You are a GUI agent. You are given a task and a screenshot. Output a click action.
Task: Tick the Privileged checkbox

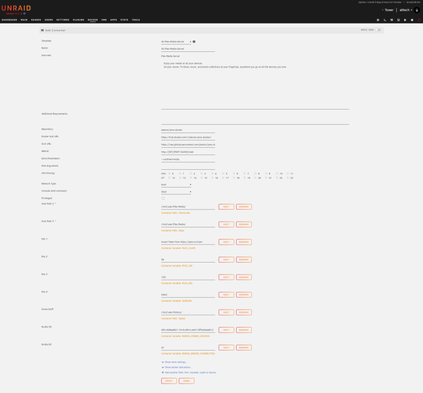coord(163,198)
